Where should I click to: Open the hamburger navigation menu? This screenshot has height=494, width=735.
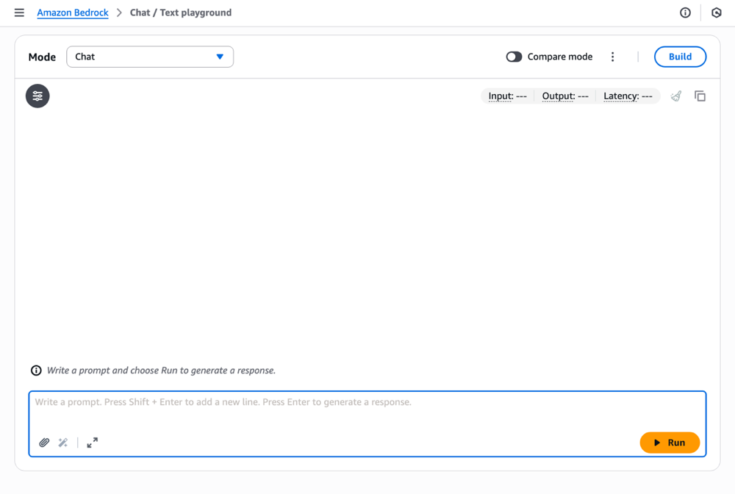(19, 12)
